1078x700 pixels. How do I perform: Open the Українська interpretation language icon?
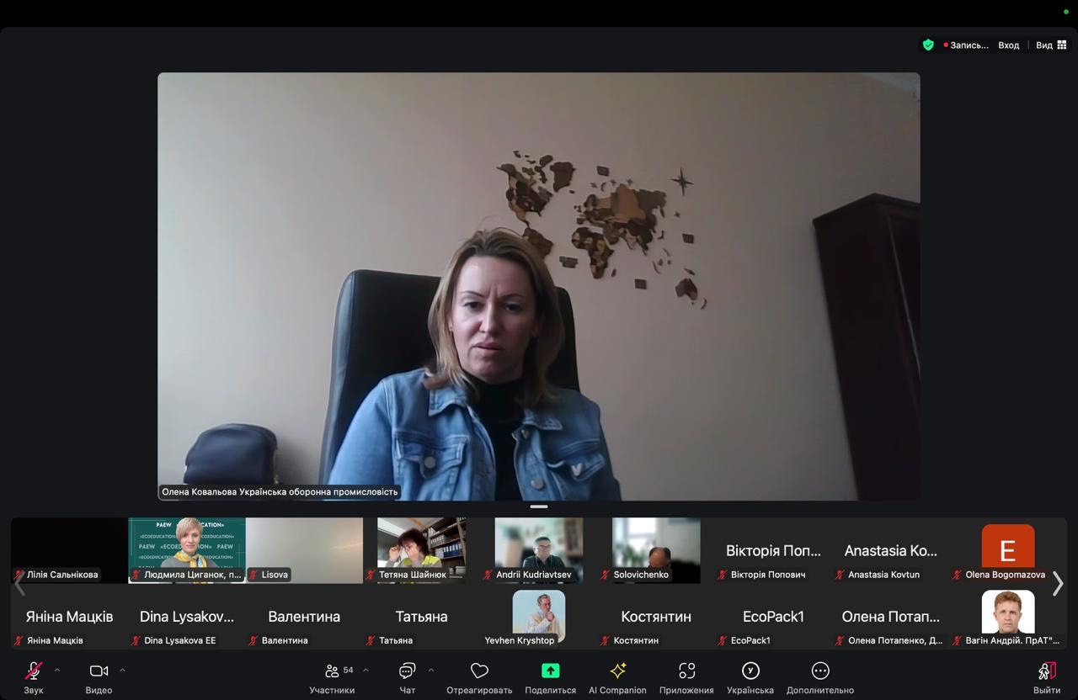tap(750, 671)
